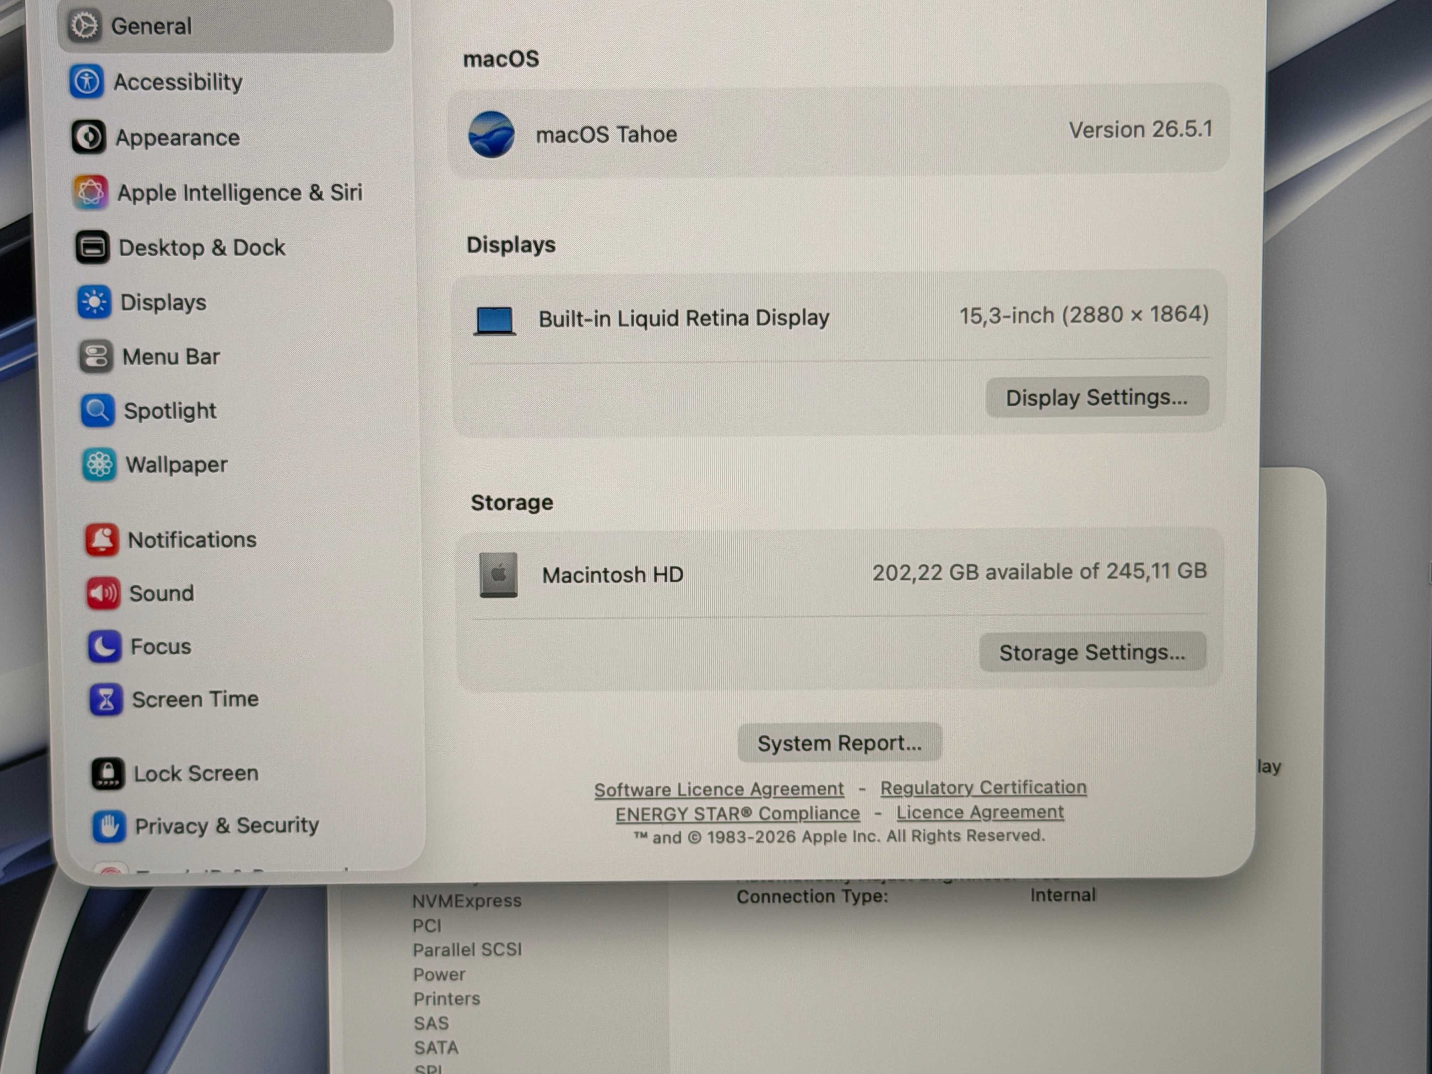Open the Regulatory Certification link
The image size is (1432, 1074).
point(983,787)
